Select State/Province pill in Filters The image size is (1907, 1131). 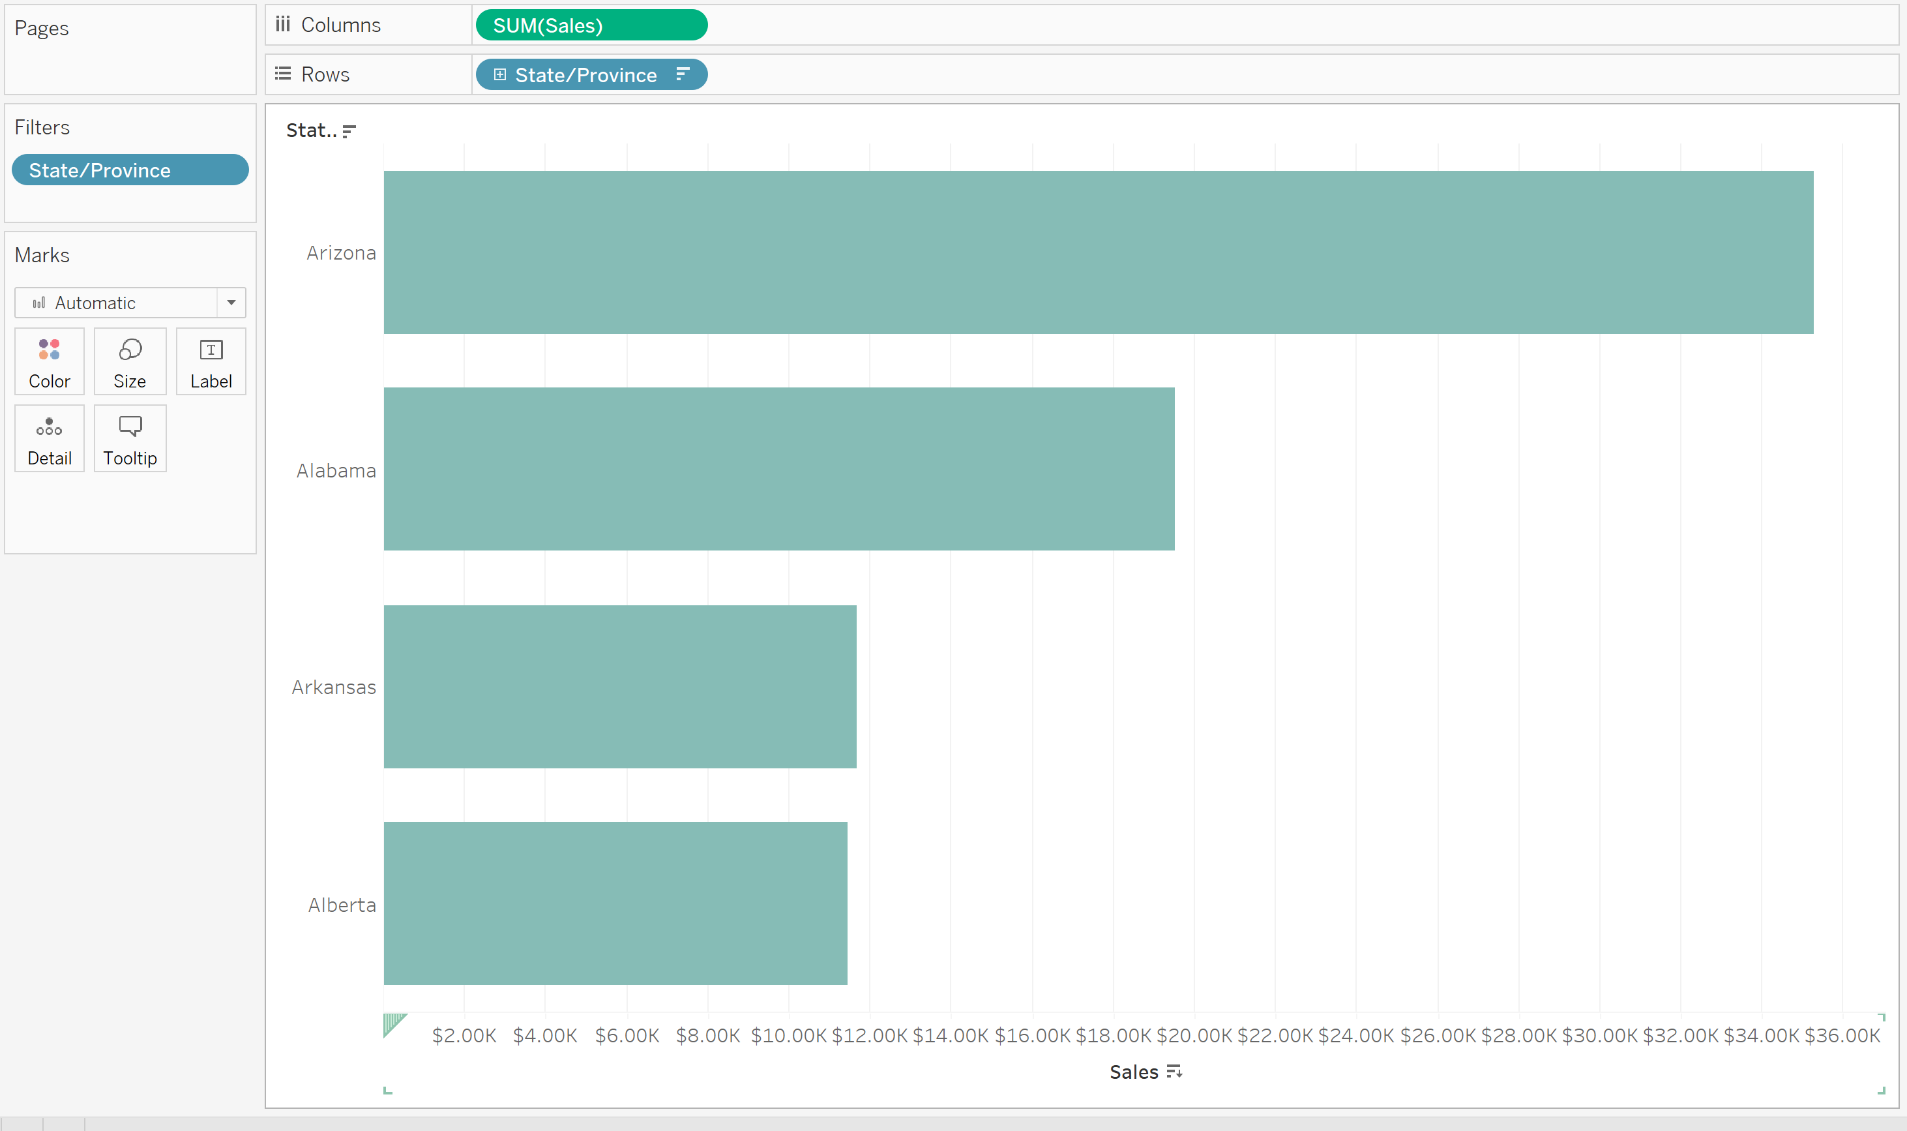click(x=130, y=170)
